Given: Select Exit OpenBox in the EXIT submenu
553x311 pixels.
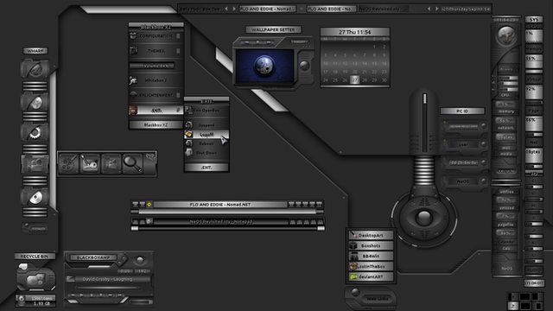Looking at the screenshot, I should click(x=207, y=111).
